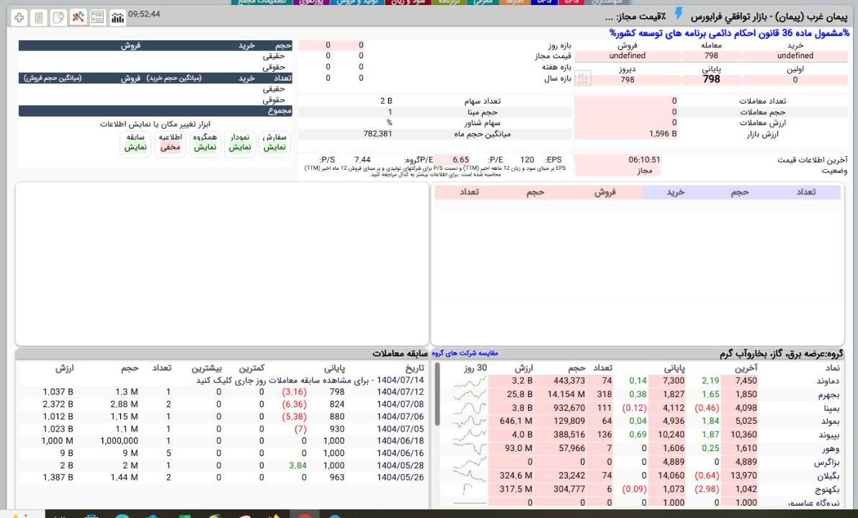
Task: Toggle همگروه panel visibility
Action: point(205,141)
